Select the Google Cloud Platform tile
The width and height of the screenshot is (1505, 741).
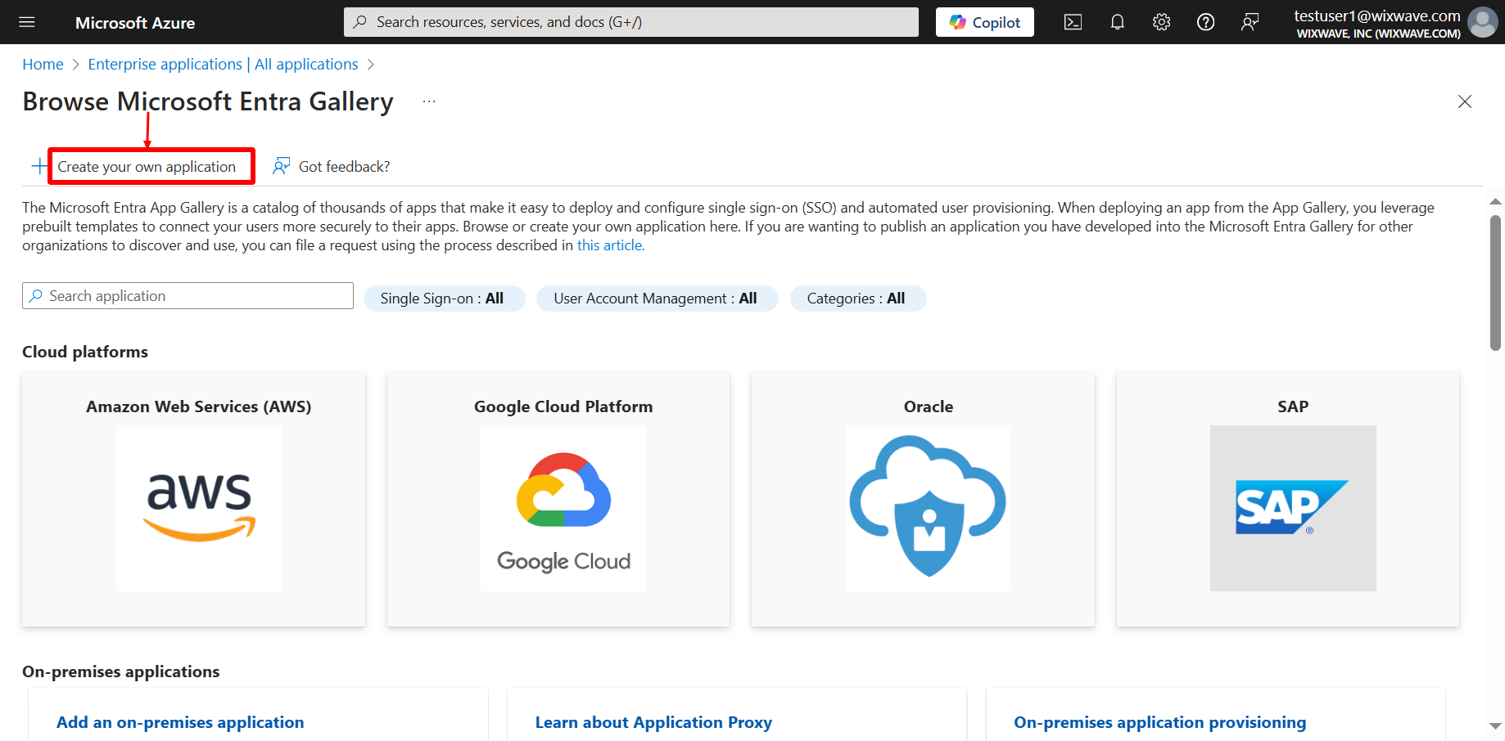click(558, 499)
